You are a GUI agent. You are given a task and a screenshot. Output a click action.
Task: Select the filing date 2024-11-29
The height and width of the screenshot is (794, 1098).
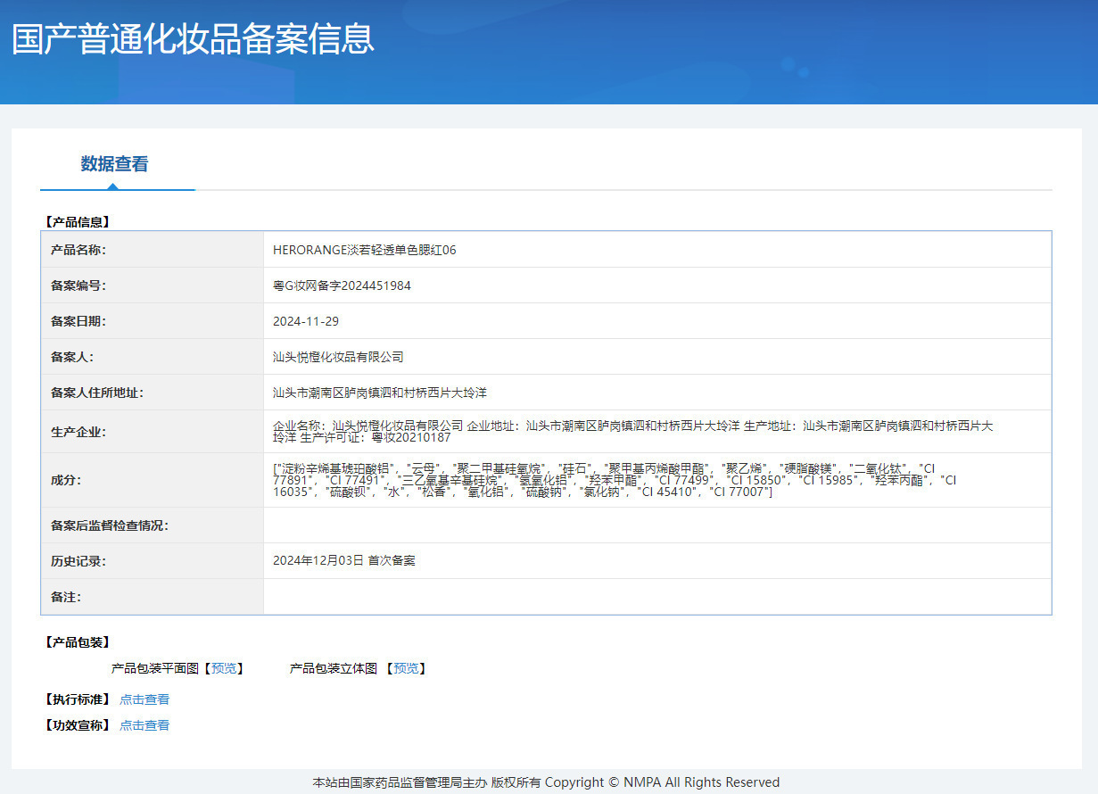click(306, 321)
